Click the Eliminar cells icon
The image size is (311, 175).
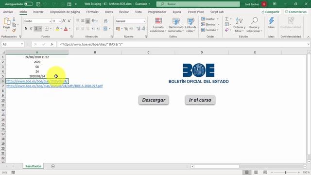203,24
